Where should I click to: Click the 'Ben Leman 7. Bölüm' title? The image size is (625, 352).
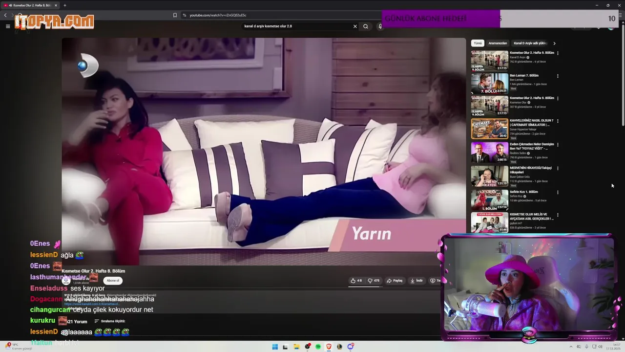pyautogui.click(x=524, y=75)
